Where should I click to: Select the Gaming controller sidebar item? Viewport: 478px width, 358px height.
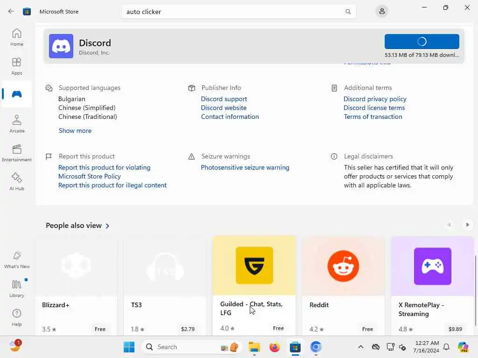coord(17,94)
